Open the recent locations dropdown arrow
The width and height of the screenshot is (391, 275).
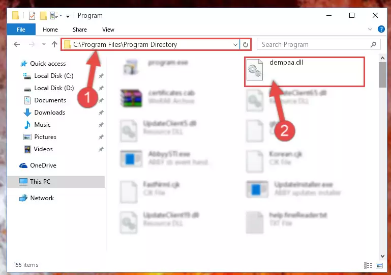(x=44, y=44)
